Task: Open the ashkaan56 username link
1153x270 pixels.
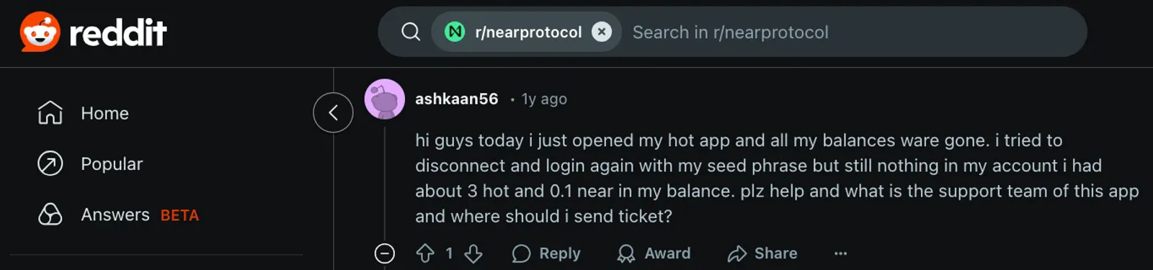Action: click(456, 99)
